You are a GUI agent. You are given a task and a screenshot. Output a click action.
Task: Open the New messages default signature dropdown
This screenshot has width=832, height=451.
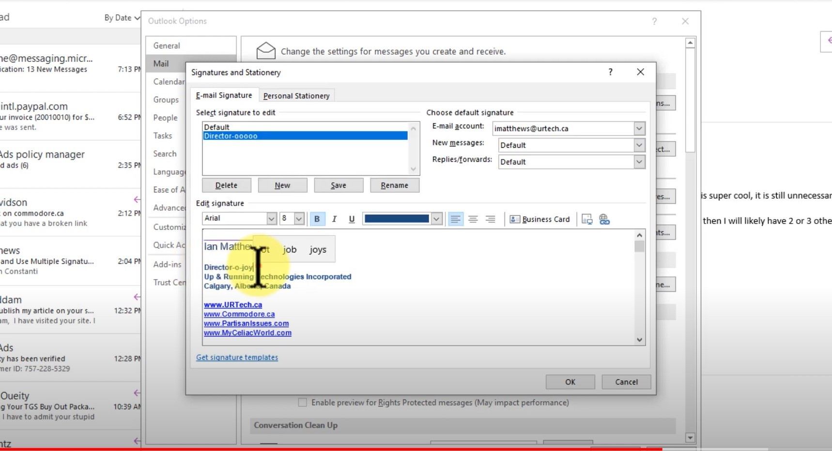(639, 145)
